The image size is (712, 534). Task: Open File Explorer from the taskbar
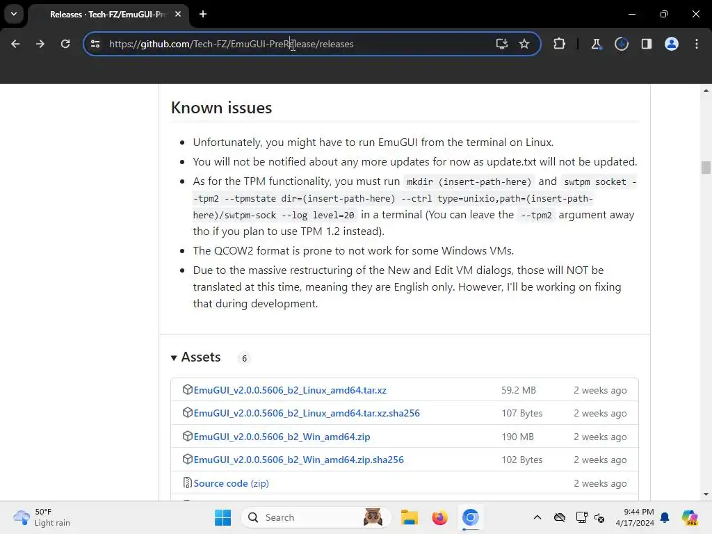pos(409,517)
